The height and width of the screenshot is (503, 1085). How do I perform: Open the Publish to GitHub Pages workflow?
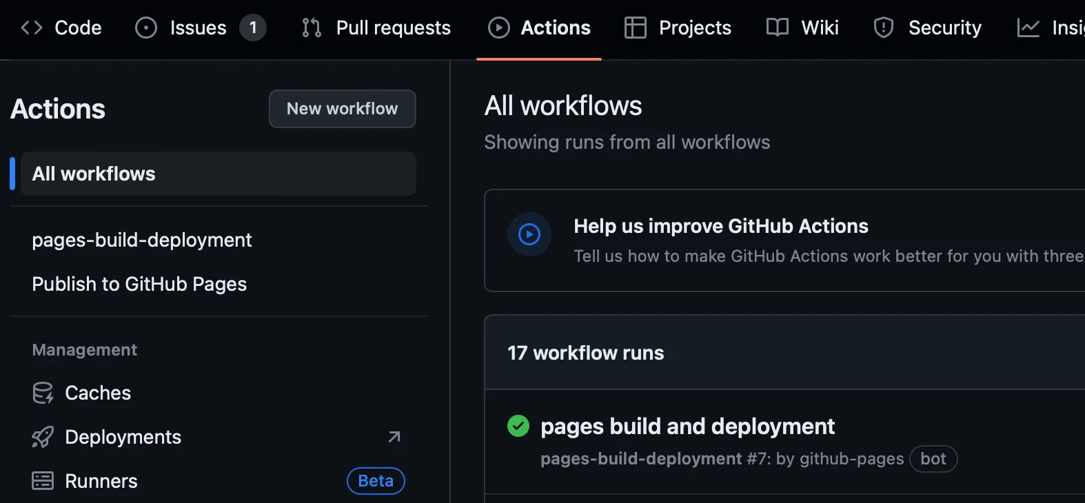tap(139, 284)
